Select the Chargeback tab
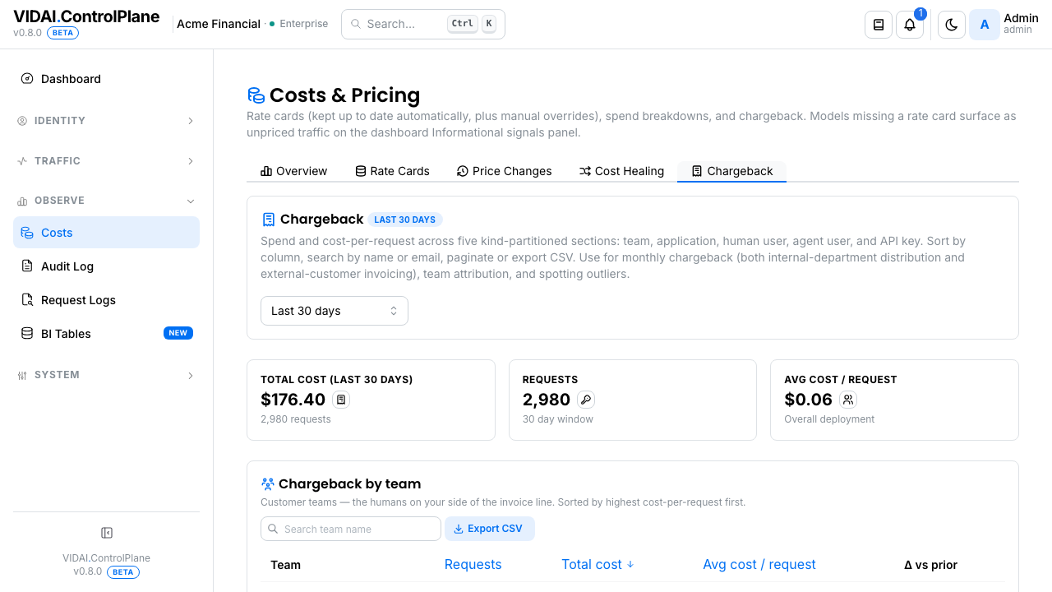 (731, 171)
